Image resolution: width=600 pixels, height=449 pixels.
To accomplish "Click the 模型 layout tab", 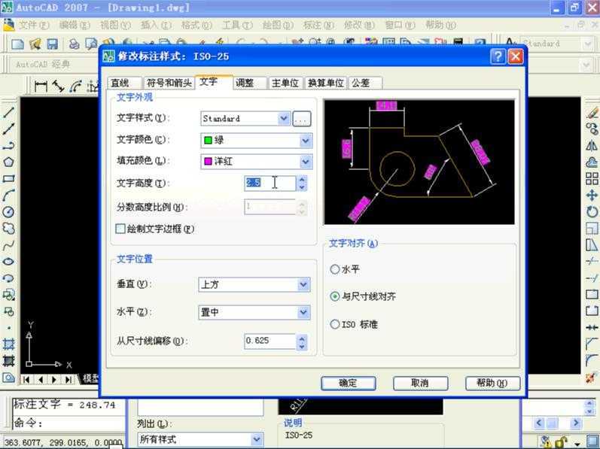I will pyautogui.click(x=90, y=379).
